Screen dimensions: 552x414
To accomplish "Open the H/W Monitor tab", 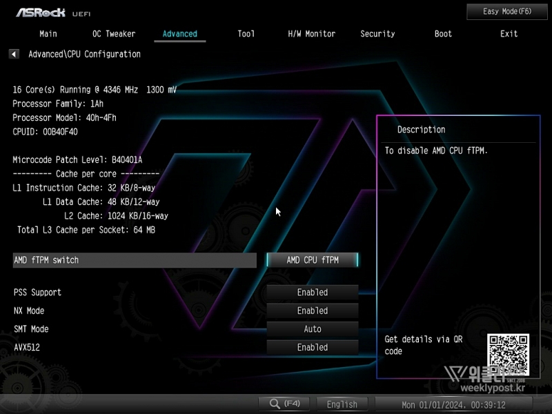I will 311,34.
